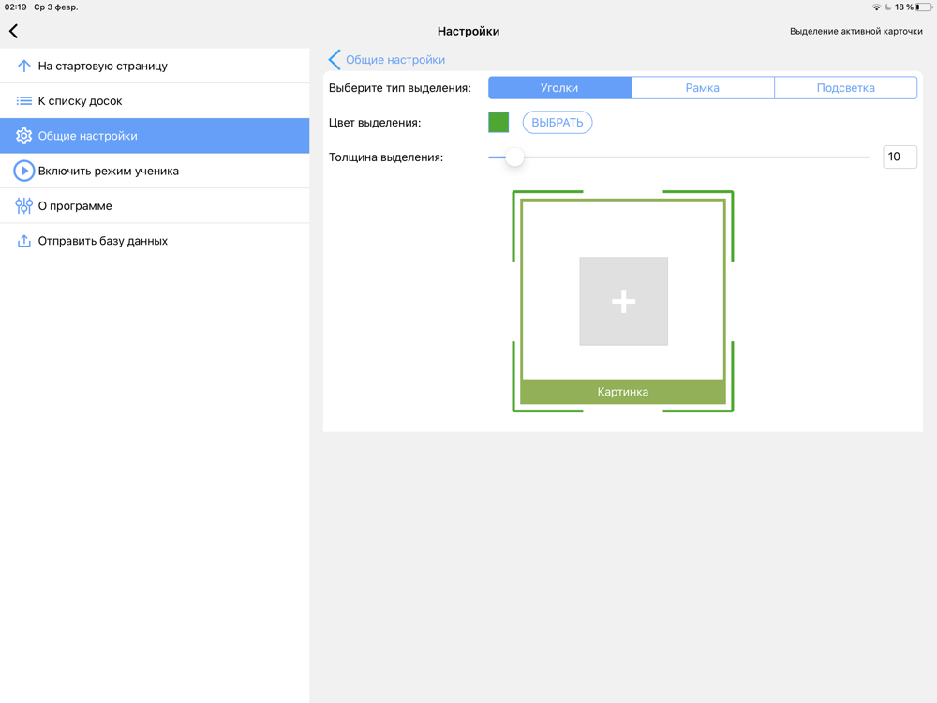Tap the Картинка caption on preview card
Viewport: 937px width, 703px height.
pyautogui.click(x=623, y=392)
